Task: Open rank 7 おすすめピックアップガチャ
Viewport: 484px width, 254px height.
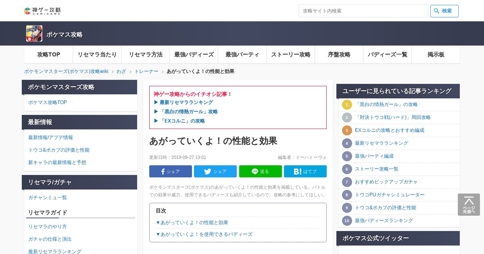Action: tap(386, 182)
